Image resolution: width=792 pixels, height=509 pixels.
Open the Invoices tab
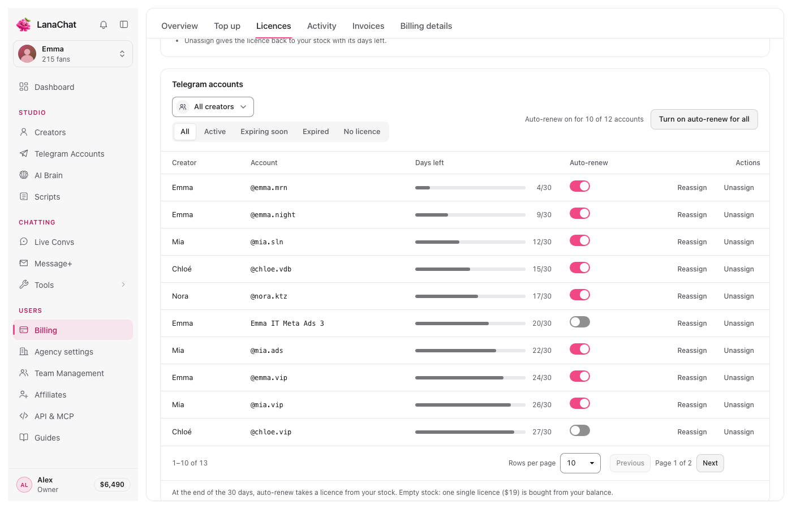point(368,26)
